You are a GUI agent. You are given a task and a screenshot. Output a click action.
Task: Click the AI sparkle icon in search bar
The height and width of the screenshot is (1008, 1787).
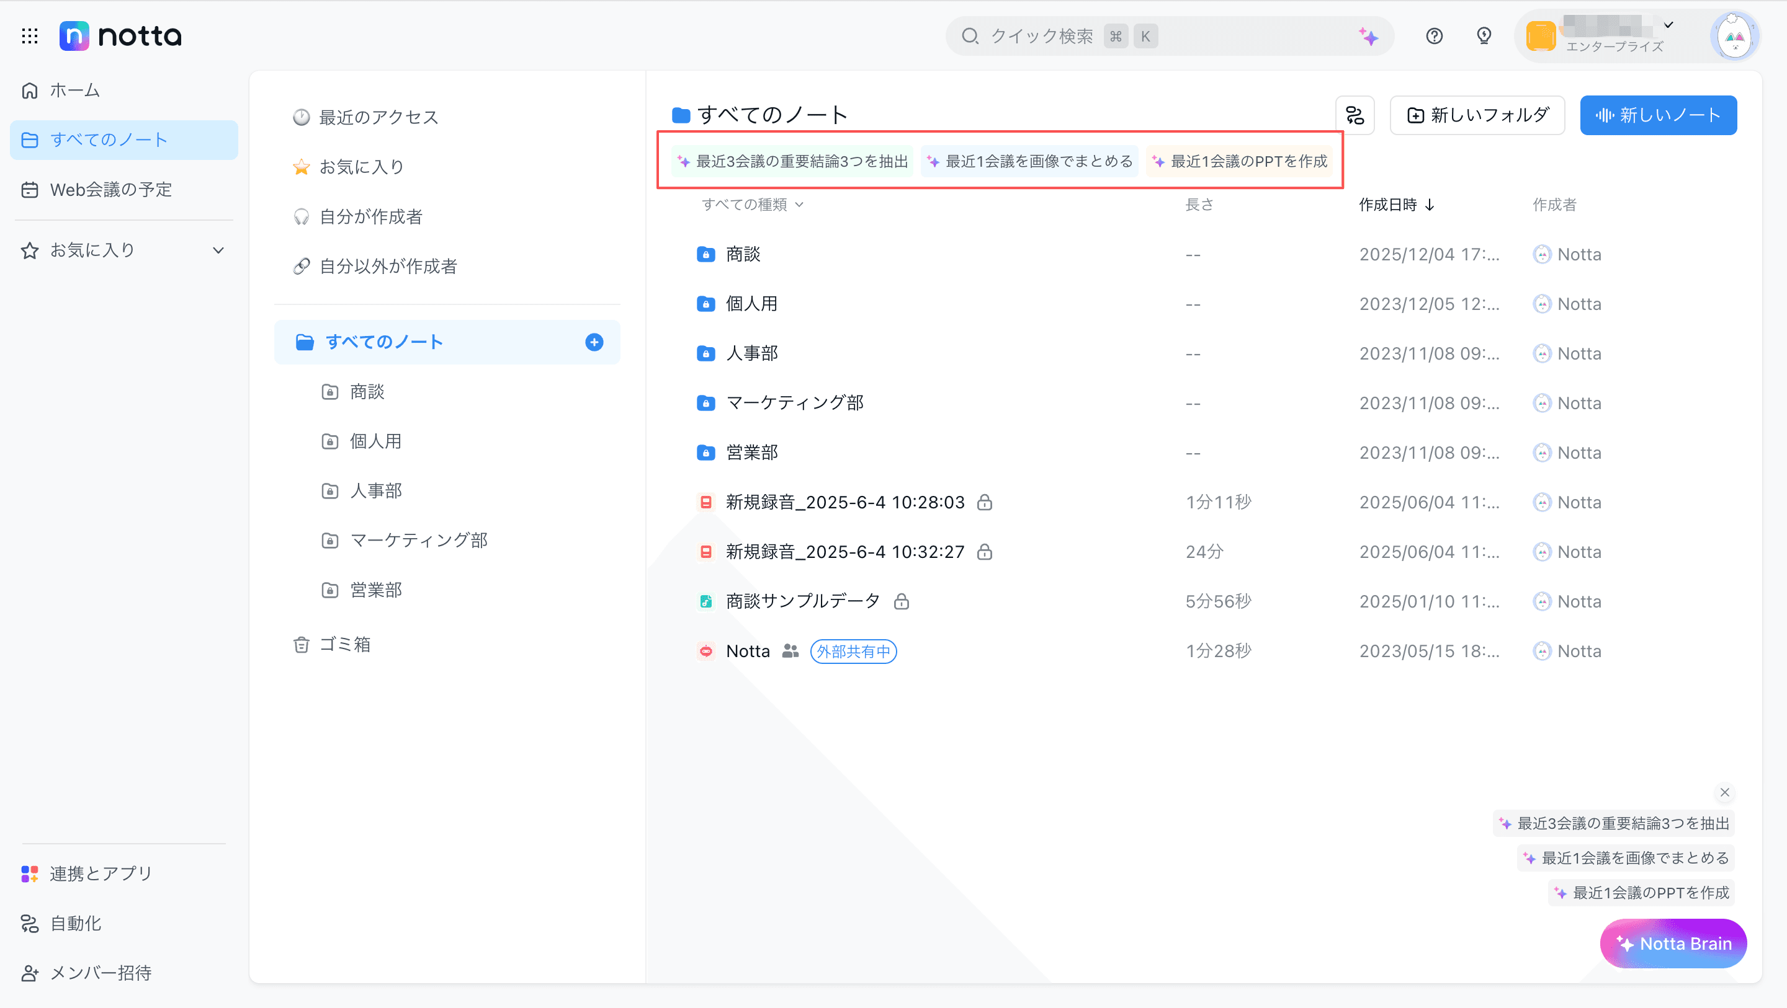click(x=1368, y=36)
